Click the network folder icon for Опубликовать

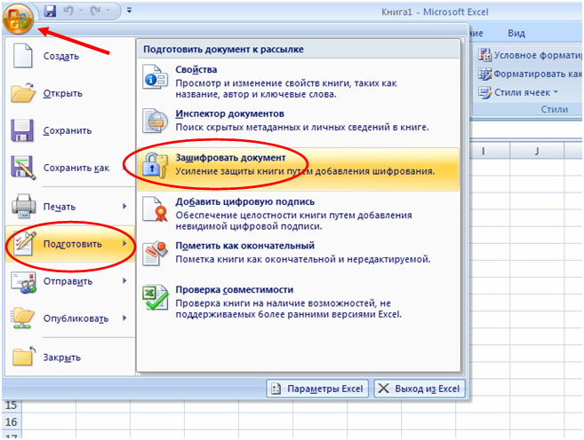pyautogui.click(x=23, y=318)
